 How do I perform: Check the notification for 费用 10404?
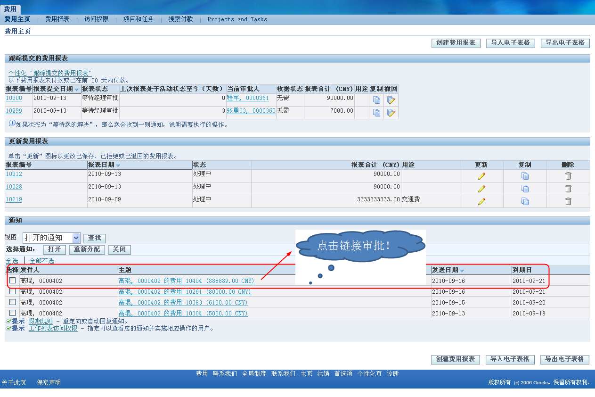point(12,281)
